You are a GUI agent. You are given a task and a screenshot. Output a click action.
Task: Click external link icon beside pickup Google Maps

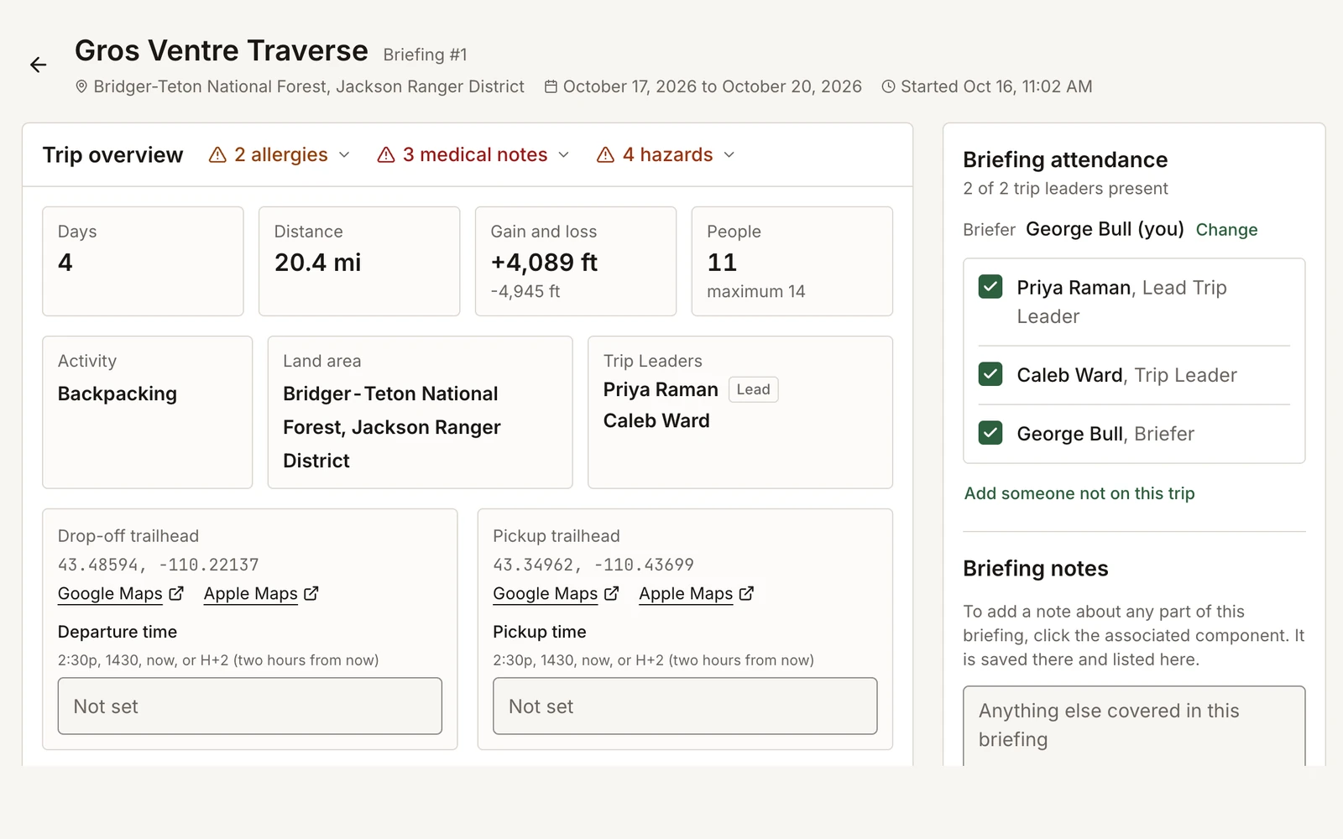point(612,593)
